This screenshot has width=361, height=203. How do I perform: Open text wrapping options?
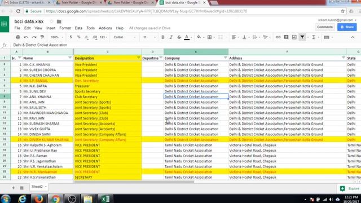[254, 37]
